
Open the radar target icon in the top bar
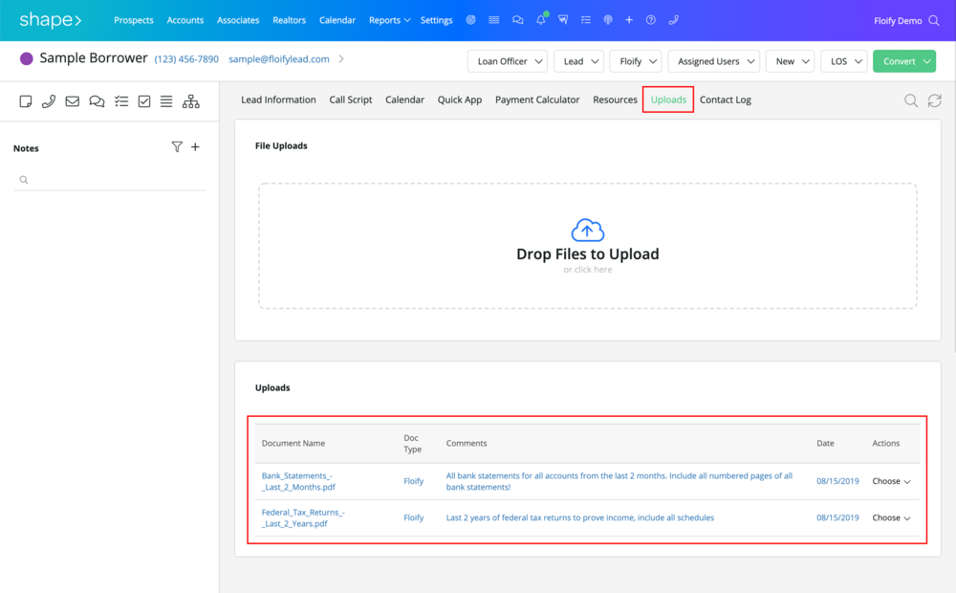(x=470, y=20)
